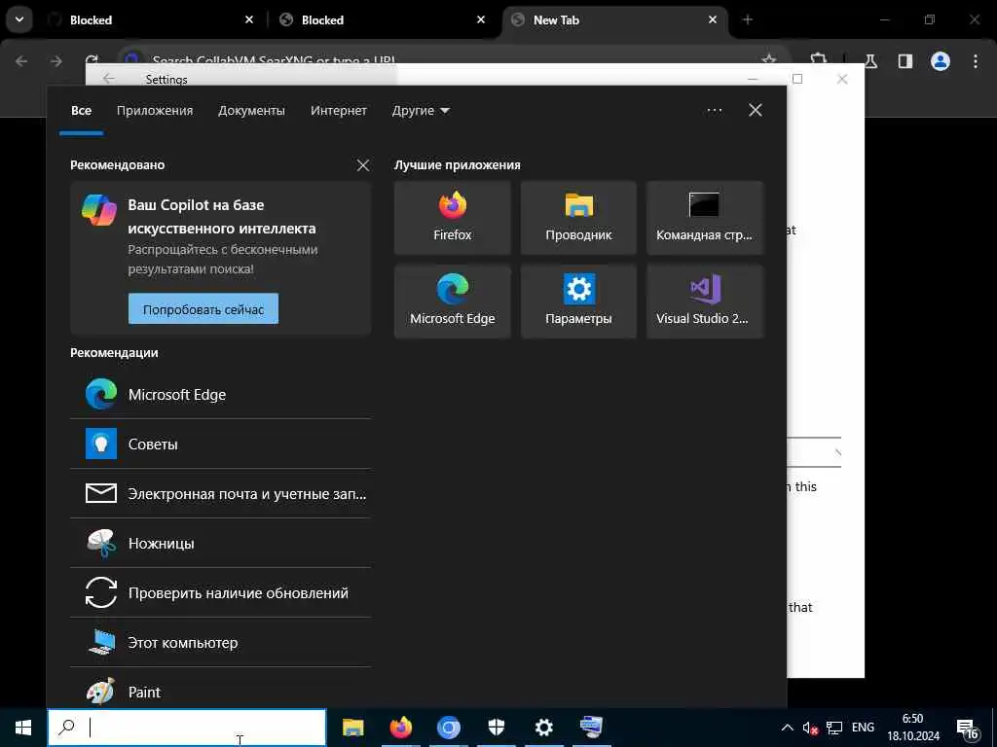Open browser three-dot menu
This screenshot has width=997, height=747.
coord(976,61)
